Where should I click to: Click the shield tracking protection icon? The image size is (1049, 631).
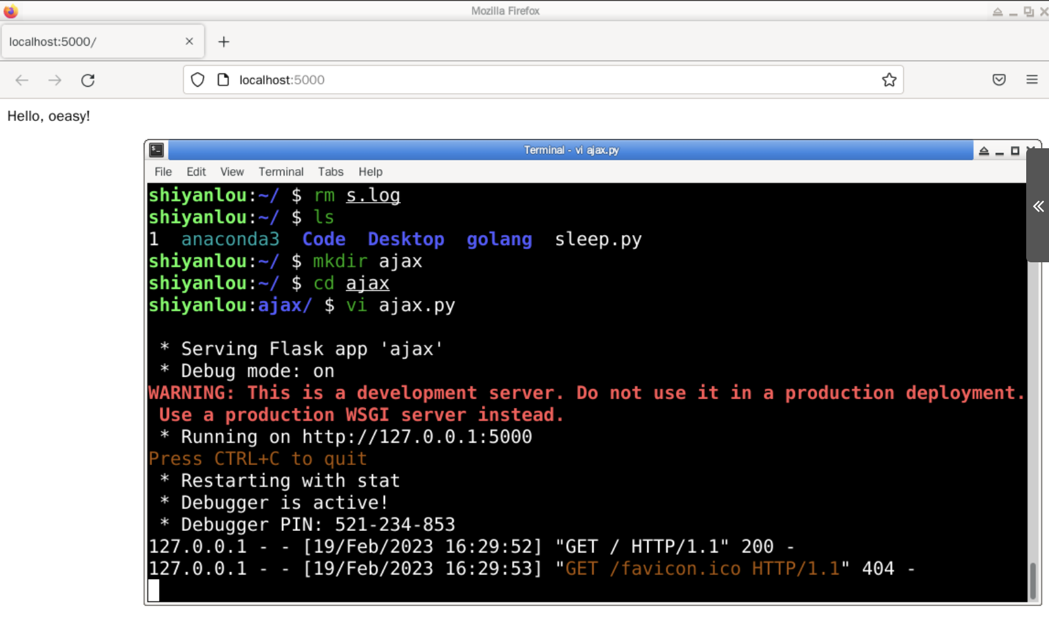[198, 80]
